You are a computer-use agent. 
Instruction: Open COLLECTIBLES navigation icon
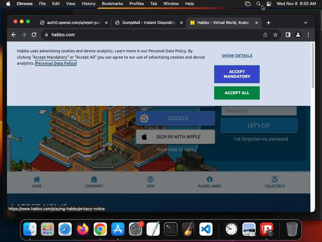click(x=275, y=182)
